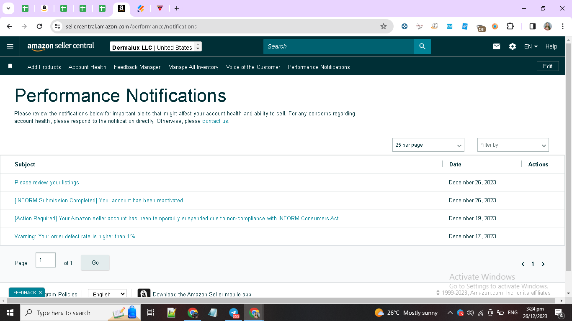
Task: Click the FEEDBACK button
Action: click(25, 293)
